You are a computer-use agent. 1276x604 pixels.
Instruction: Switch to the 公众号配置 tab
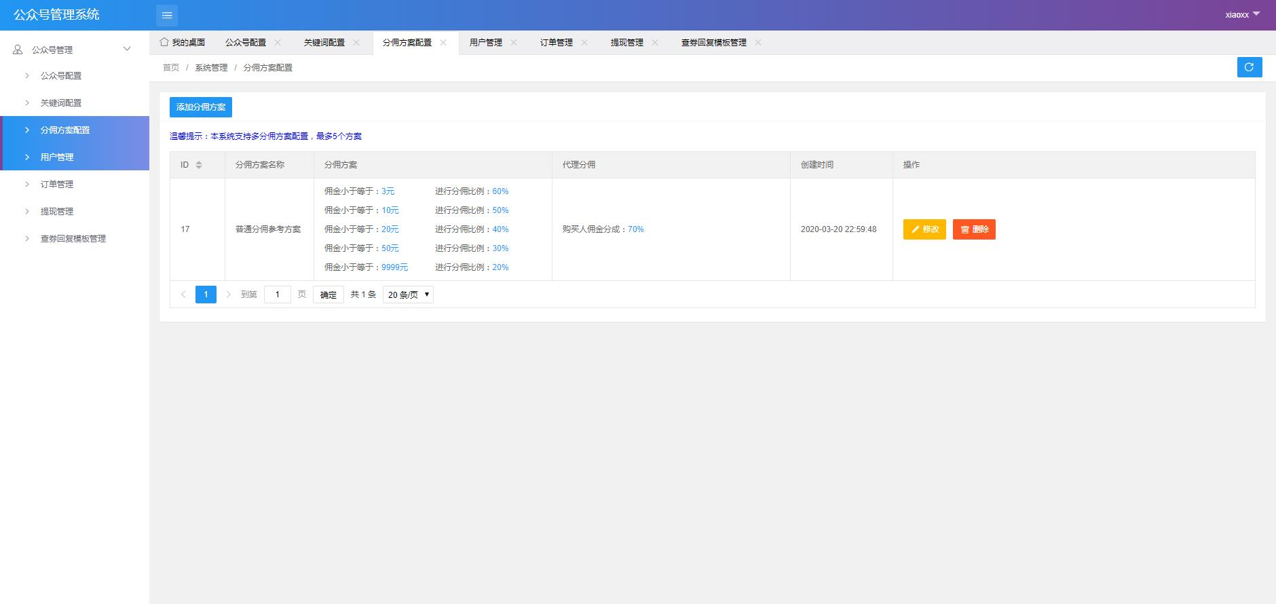coord(246,42)
